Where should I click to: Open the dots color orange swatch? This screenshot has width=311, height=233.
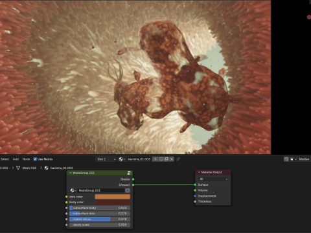click(x=113, y=197)
